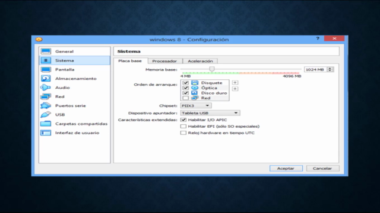Image resolution: width=380 pixels, height=213 pixels.
Task: Open the Chipset PIIX3 dropdown
Action: 196,105
